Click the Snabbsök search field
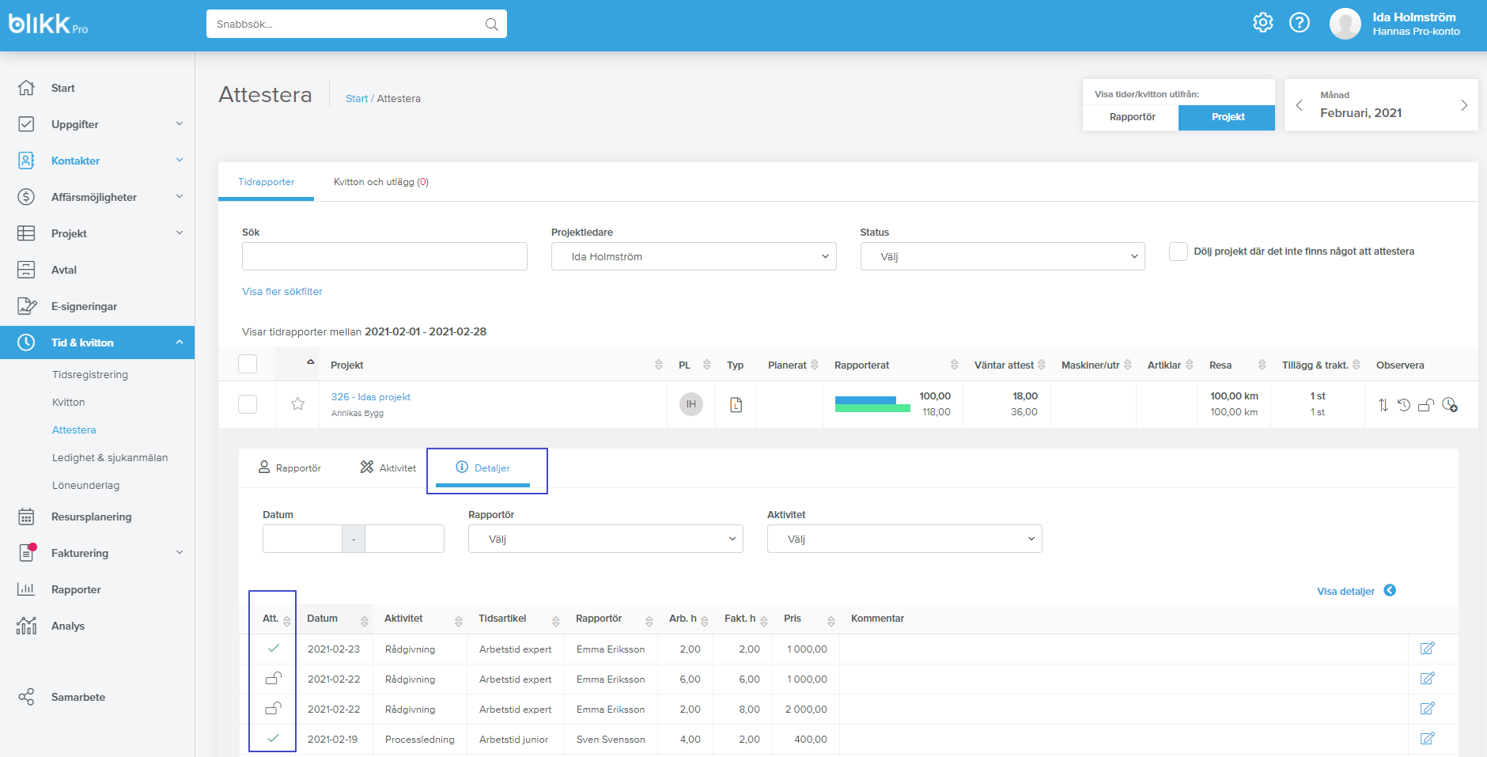Screen dimensions: 1487x757 tap(357, 24)
